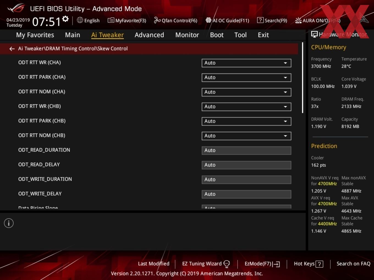Open the Advanced tab
The image size is (374, 280).
point(149,35)
